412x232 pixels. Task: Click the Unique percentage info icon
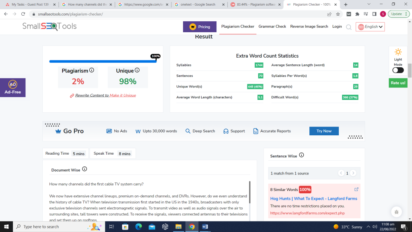point(137,70)
